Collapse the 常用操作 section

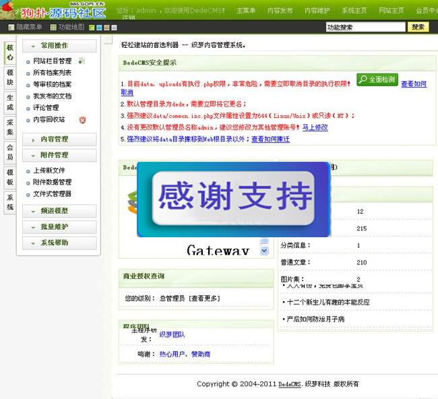(59, 46)
